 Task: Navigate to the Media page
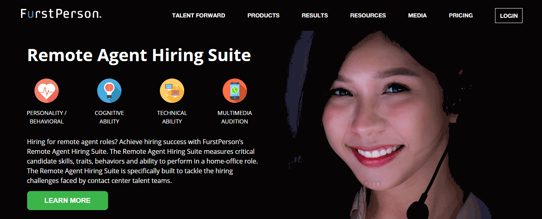click(417, 15)
